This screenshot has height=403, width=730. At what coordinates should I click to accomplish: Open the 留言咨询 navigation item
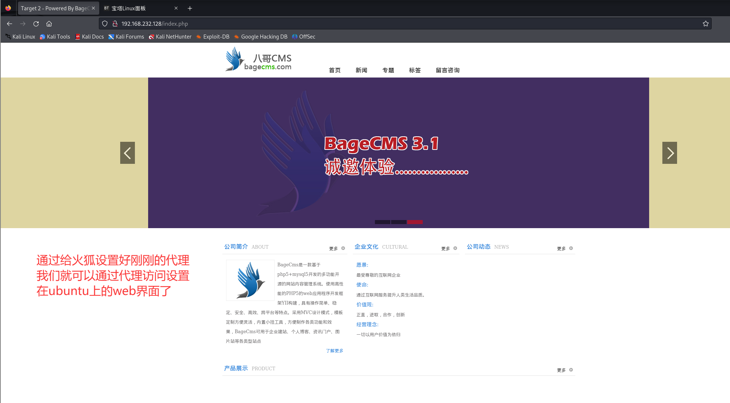[x=447, y=70]
